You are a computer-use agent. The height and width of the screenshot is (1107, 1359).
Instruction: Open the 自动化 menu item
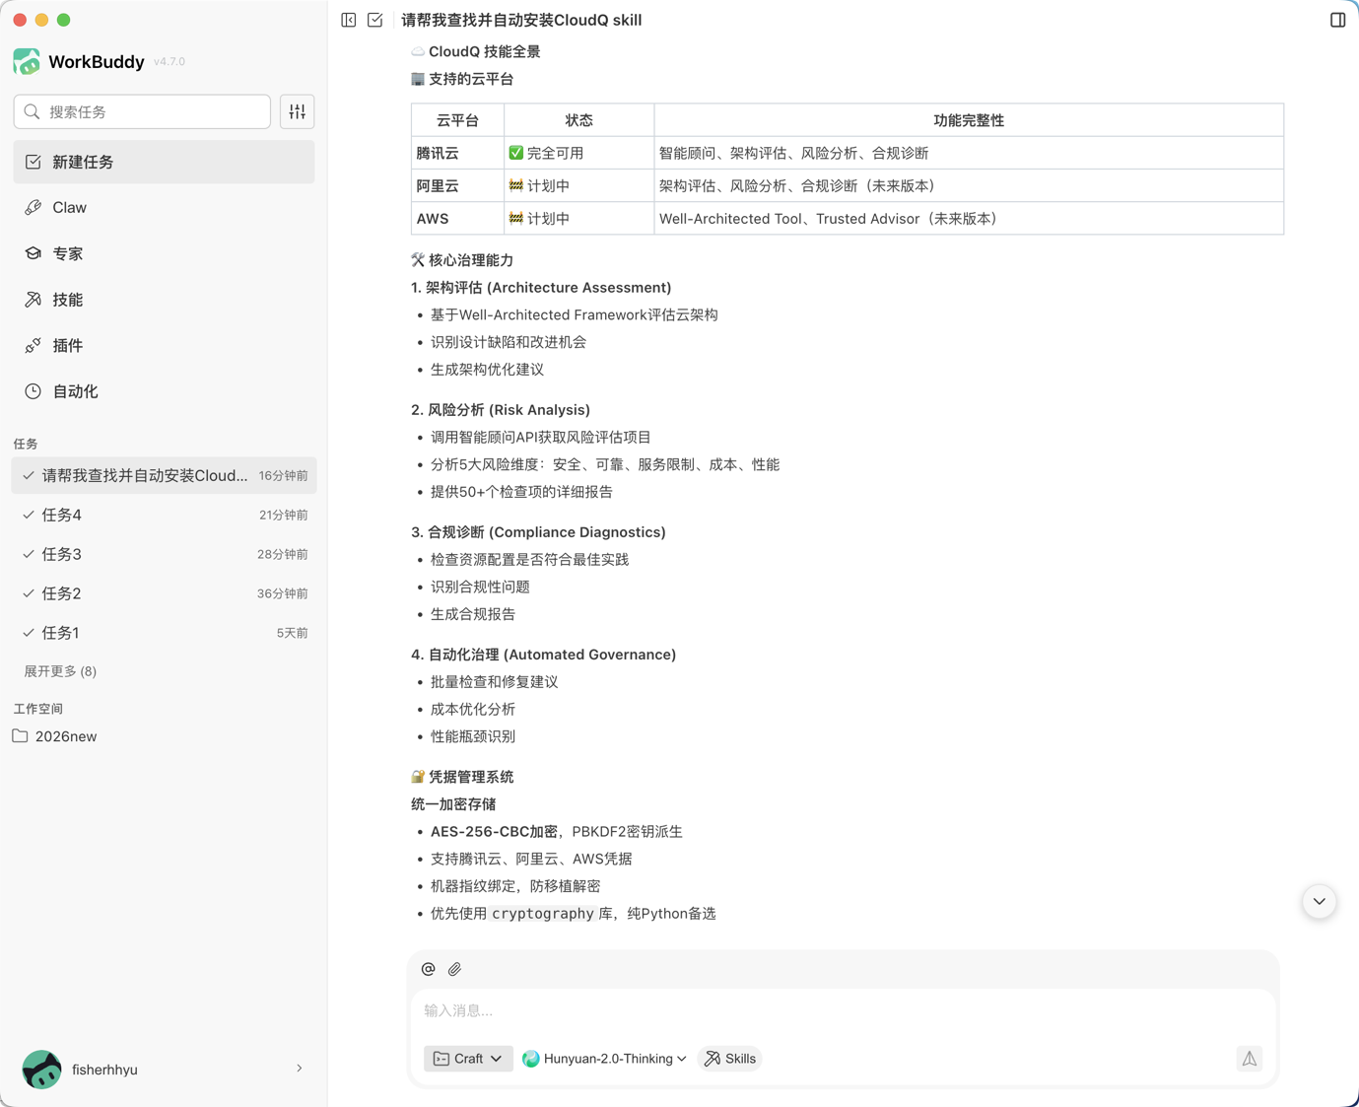[x=164, y=391]
